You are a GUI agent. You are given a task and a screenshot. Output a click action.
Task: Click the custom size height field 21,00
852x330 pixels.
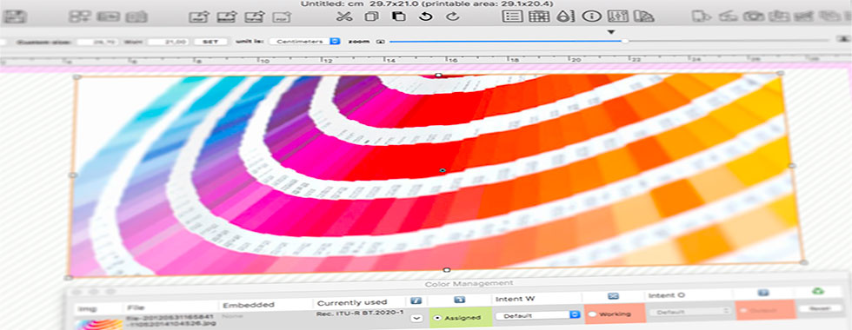[x=169, y=42]
